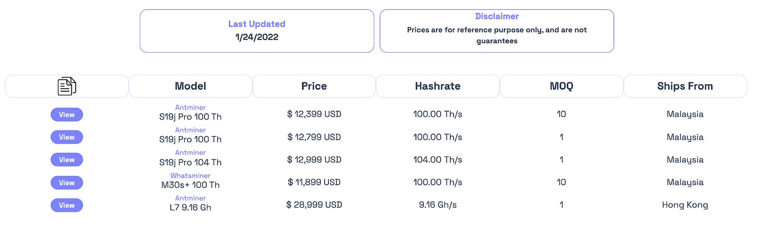Image resolution: width=760 pixels, height=230 pixels.
Task: Click the Hong Kong shipping location
Action: [x=685, y=205]
